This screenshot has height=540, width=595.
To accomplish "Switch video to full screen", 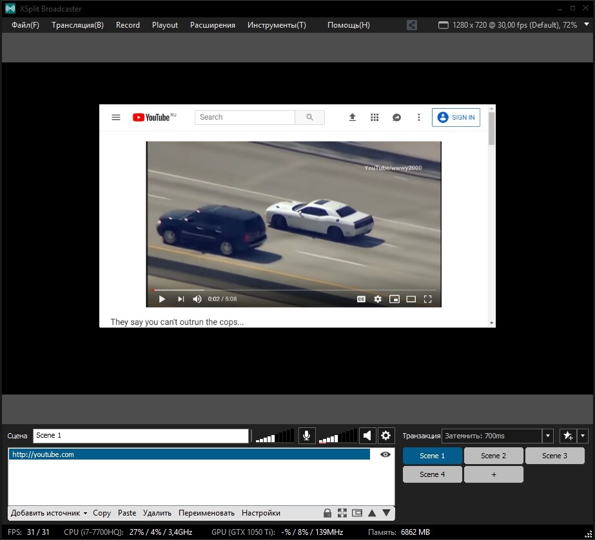I will [427, 299].
